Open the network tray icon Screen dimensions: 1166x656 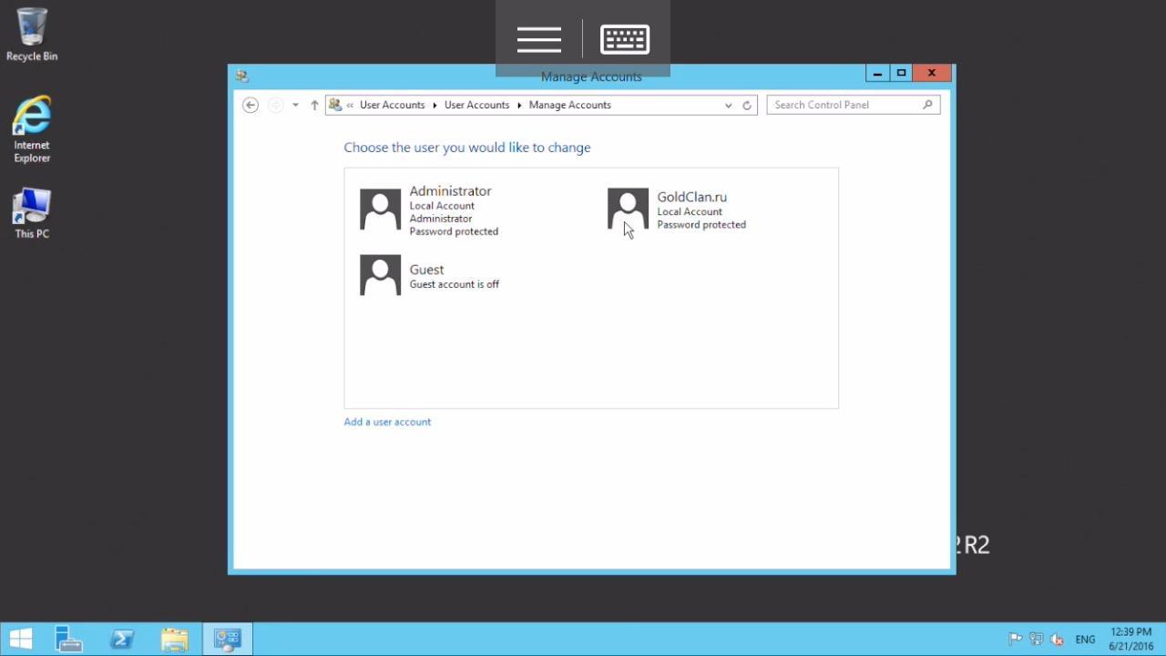(x=1036, y=640)
